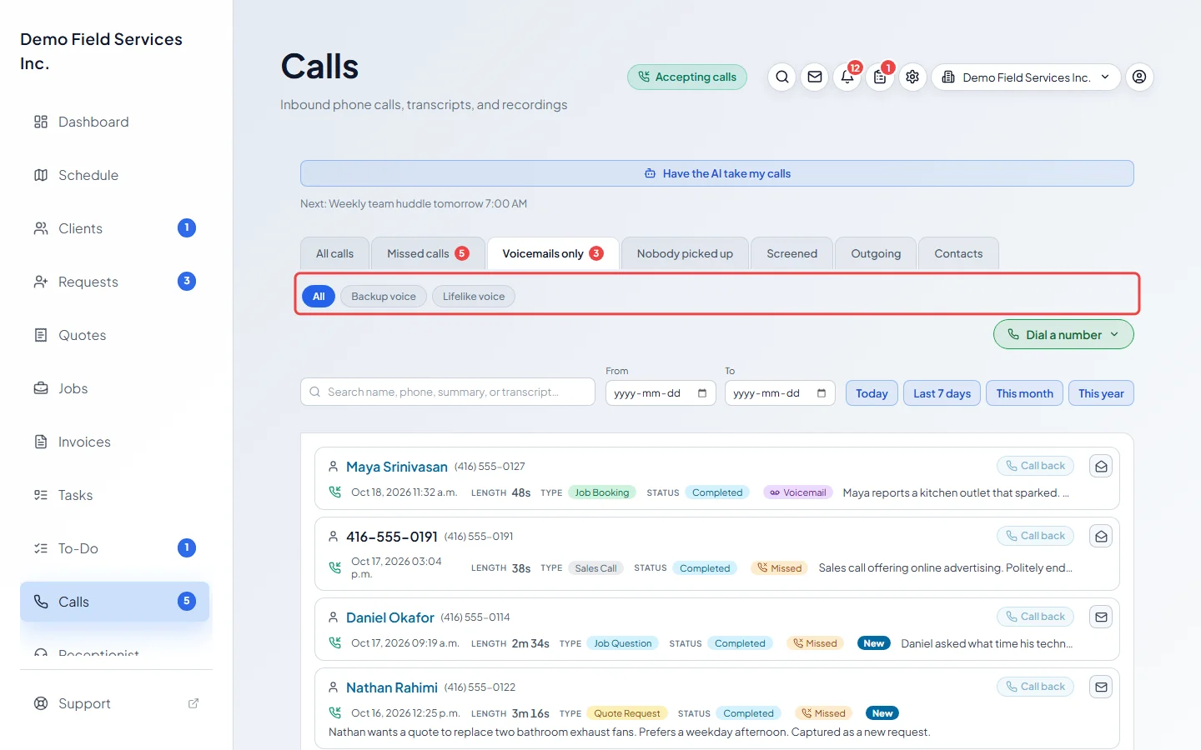Open Support external link icon
1201x750 pixels.
pyautogui.click(x=193, y=703)
